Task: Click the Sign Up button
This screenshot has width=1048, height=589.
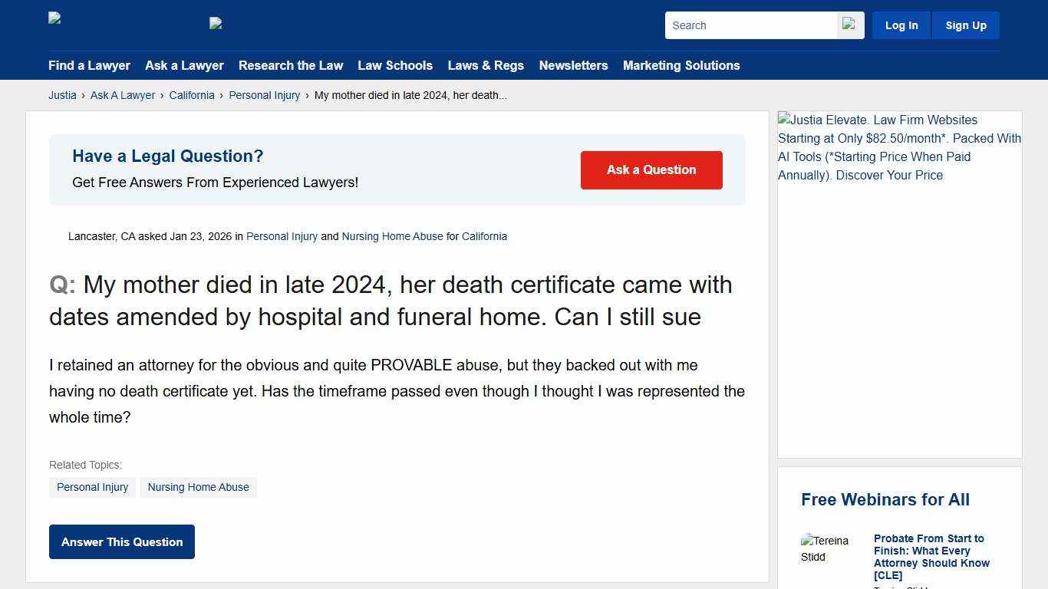Action: [965, 25]
